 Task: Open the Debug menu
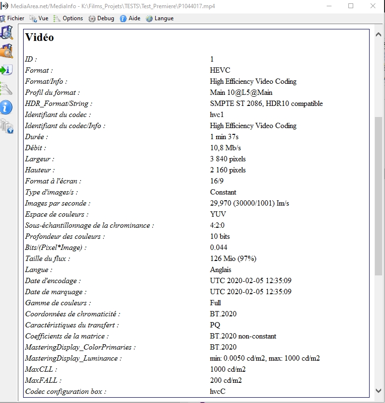(x=101, y=18)
